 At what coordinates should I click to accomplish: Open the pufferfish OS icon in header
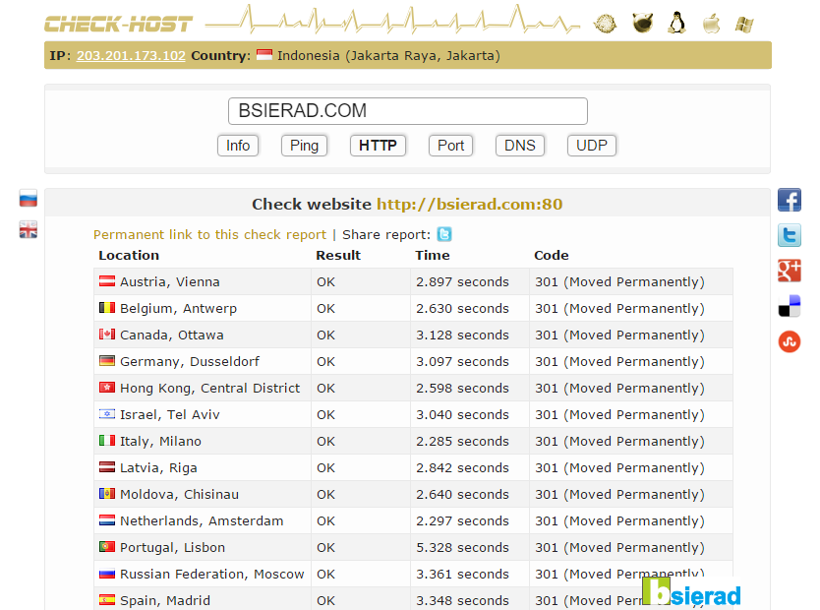click(x=605, y=24)
